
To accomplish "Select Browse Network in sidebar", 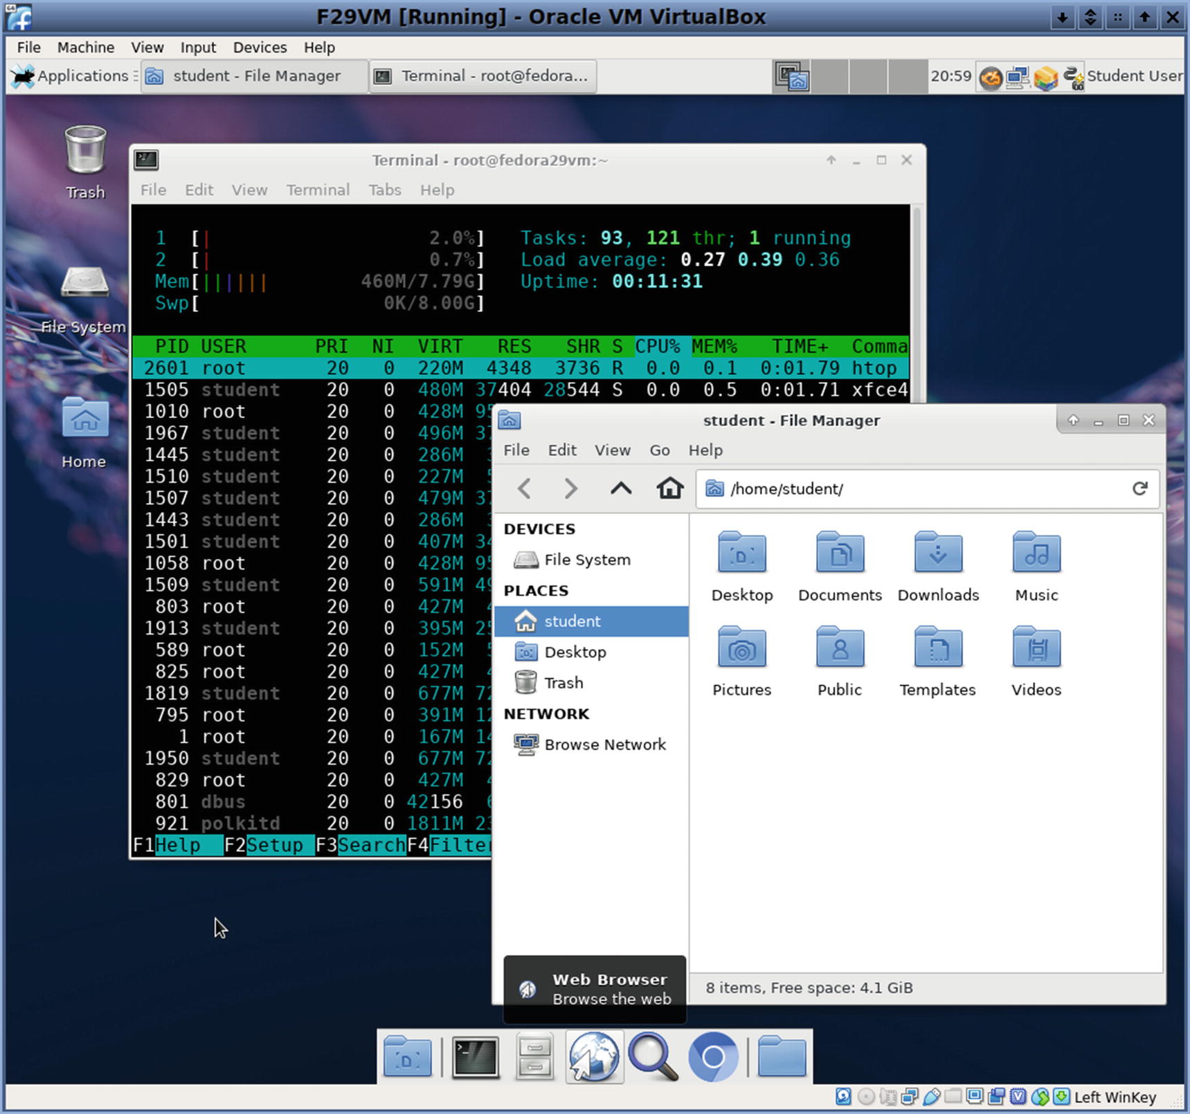I will (x=591, y=745).
